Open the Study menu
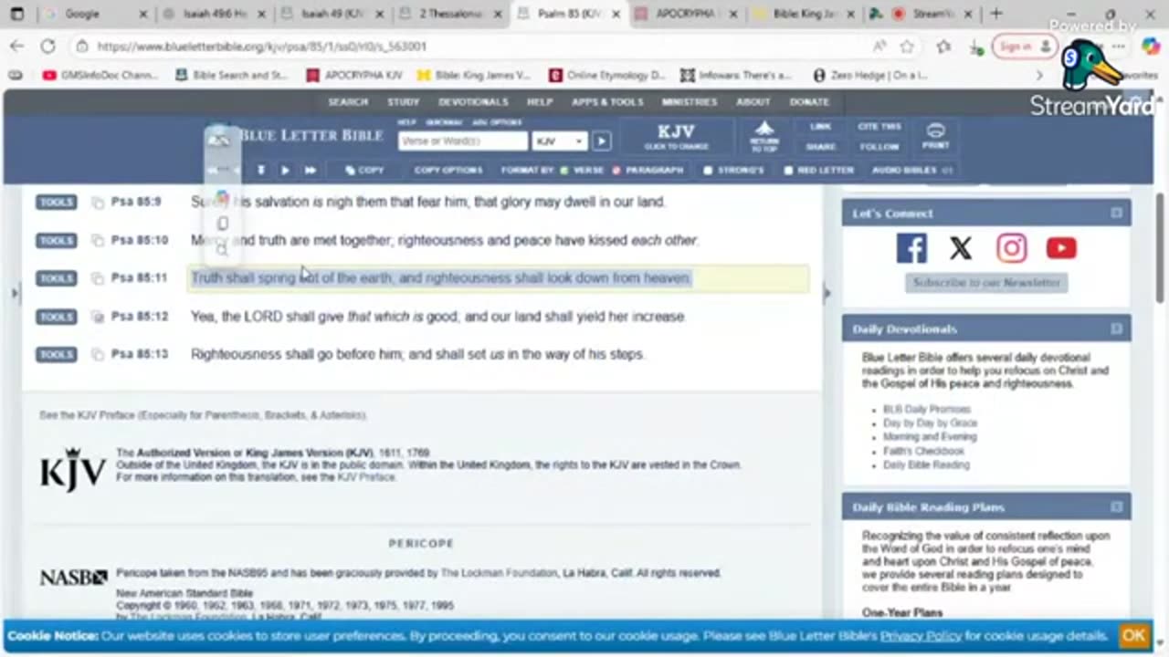The width and height of the screenshot is (1169, 657). click(x=403, y=102)
